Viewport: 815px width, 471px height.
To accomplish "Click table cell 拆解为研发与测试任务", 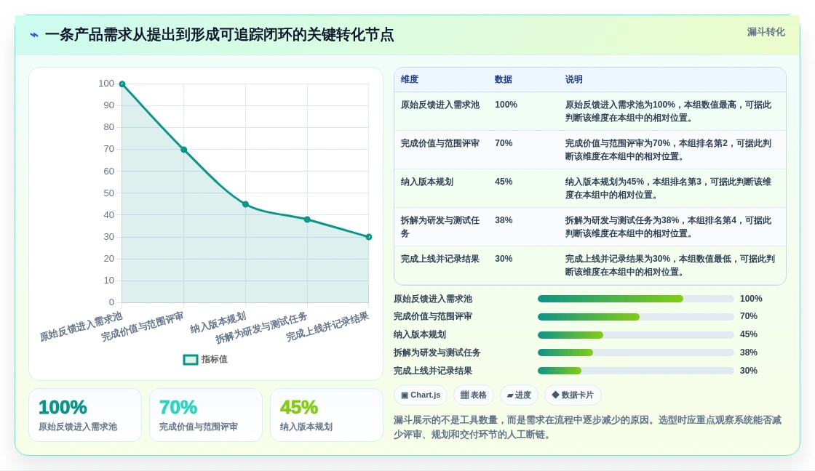I will point(440,227).
